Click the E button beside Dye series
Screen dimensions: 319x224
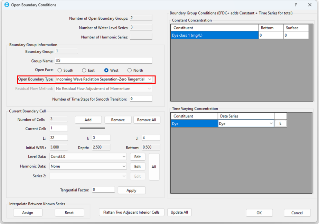pyautogui.click(x=280, y=123)
